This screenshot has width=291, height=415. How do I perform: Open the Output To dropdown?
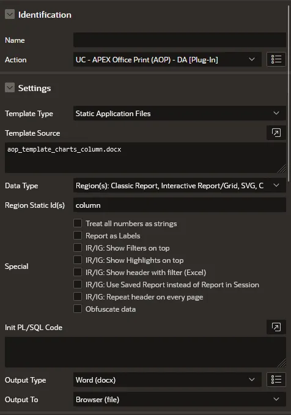click(180, 399)
